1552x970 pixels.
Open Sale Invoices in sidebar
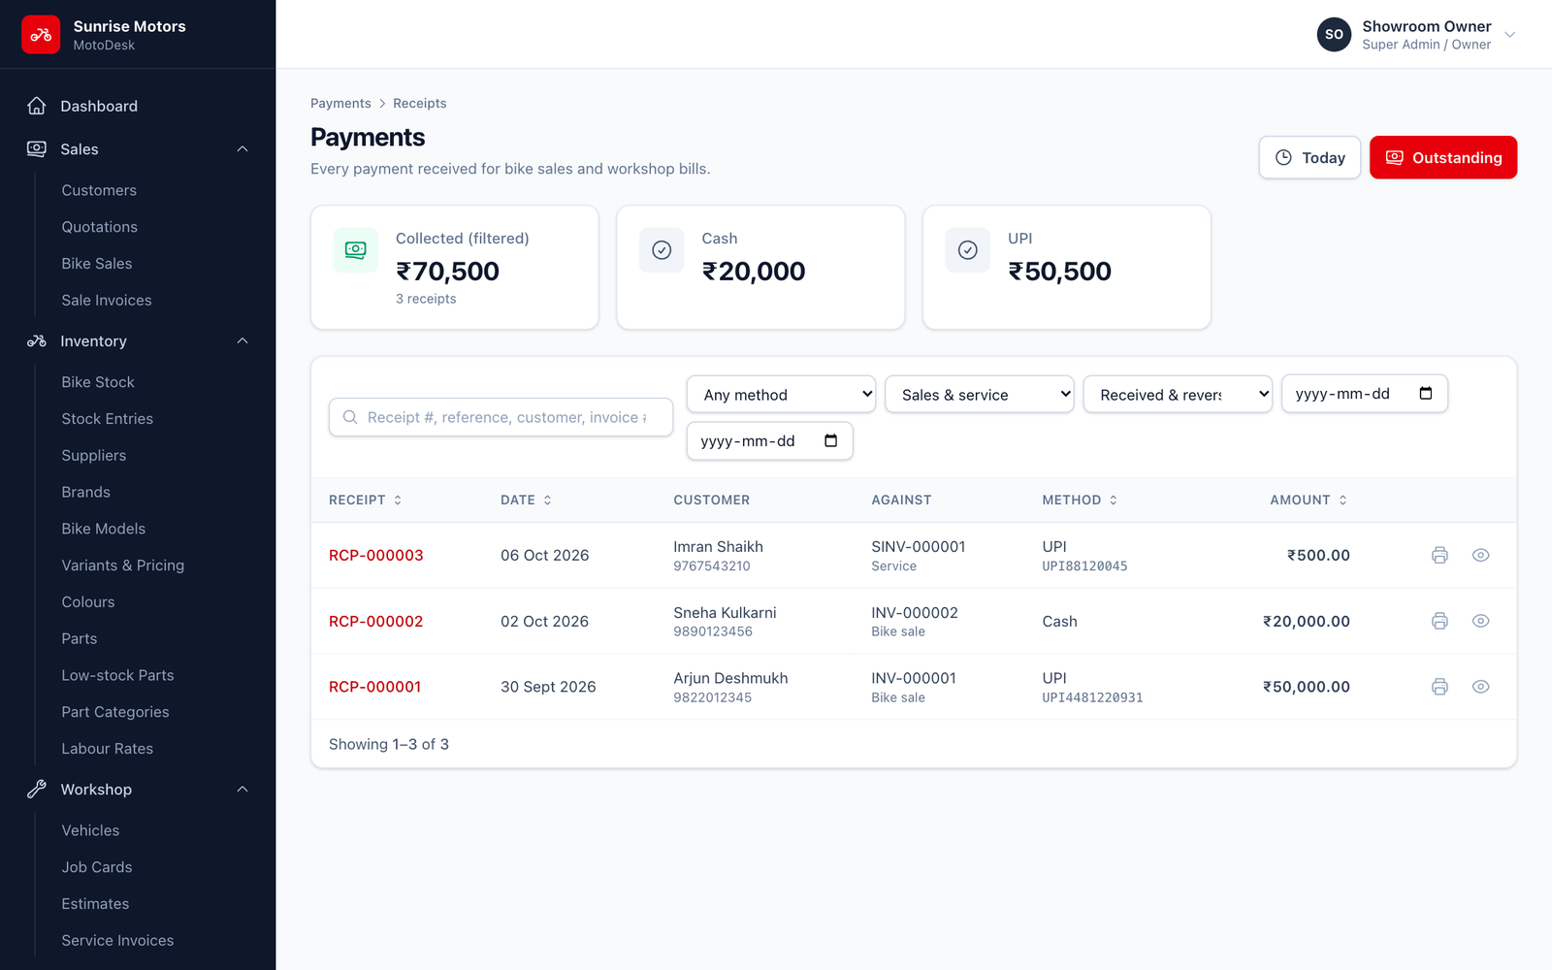tap(107, 300)
